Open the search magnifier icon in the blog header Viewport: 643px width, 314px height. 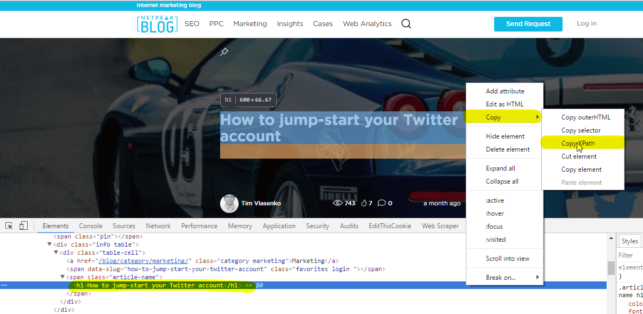click(x=406, y=24)
